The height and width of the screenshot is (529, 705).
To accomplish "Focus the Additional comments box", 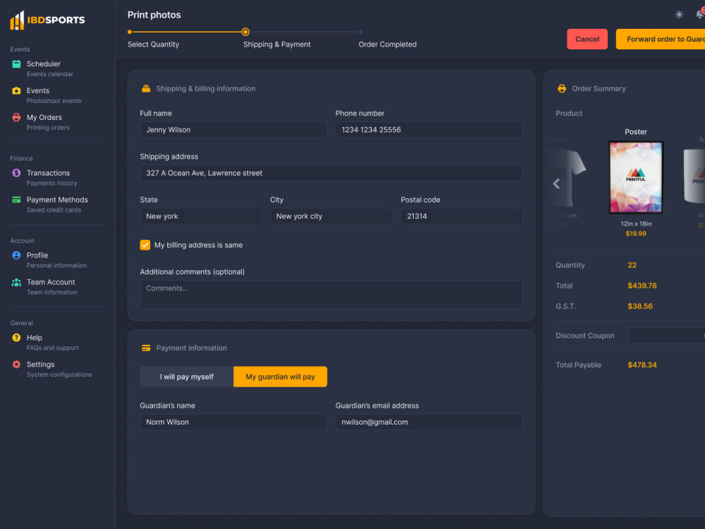I will (331, 294).
